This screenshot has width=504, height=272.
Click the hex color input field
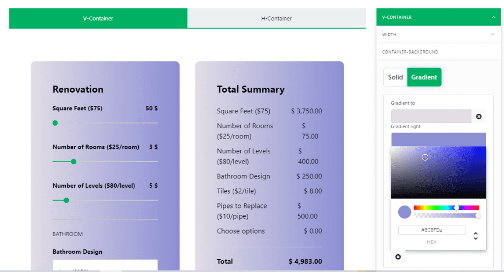point(432,230)
